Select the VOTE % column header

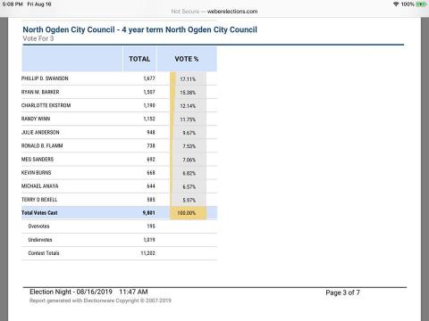(x=187, y=59)
